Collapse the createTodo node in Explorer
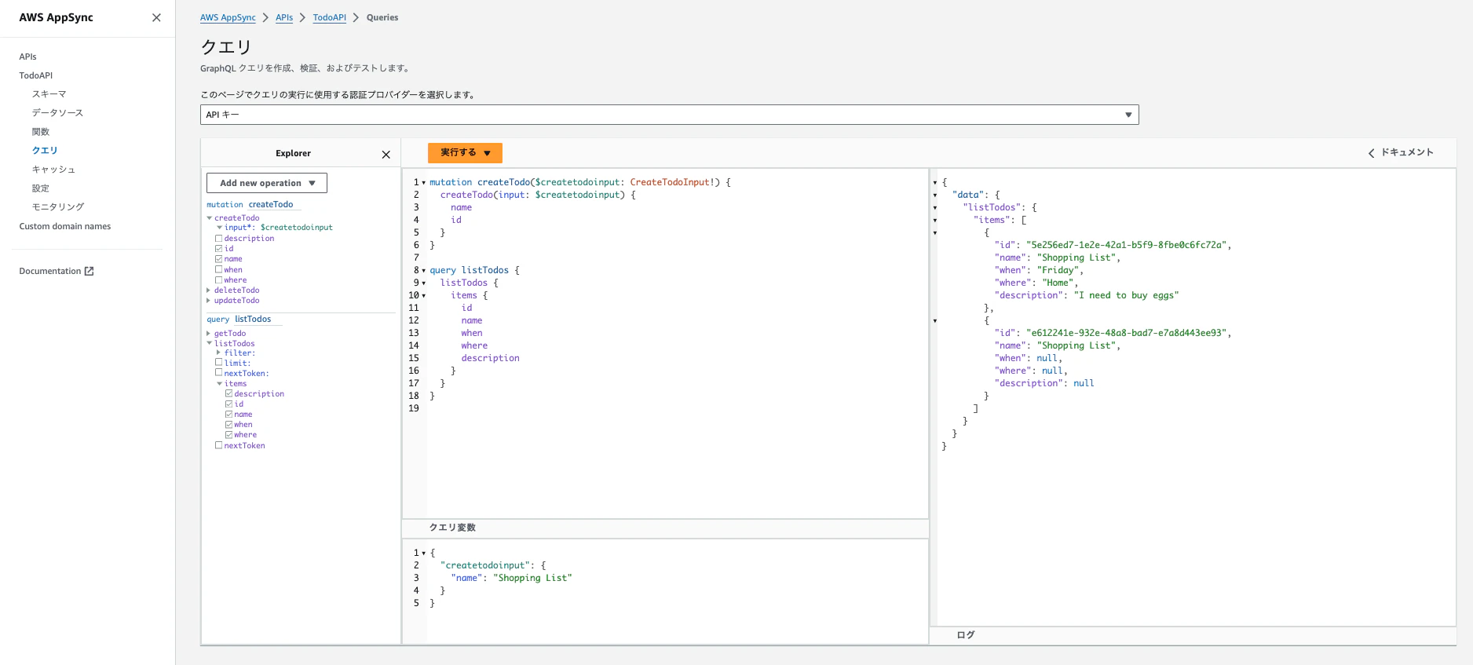This screenshot has height=665, width=1473. tap(210, 218)
